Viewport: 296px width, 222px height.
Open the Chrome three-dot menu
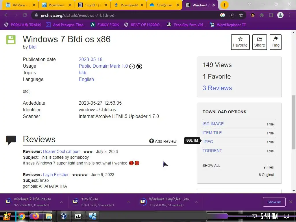[x=290, y=15]
